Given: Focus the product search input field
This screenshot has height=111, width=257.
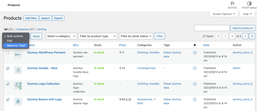Looking at the screenshot, I should [x=212, y=28].
